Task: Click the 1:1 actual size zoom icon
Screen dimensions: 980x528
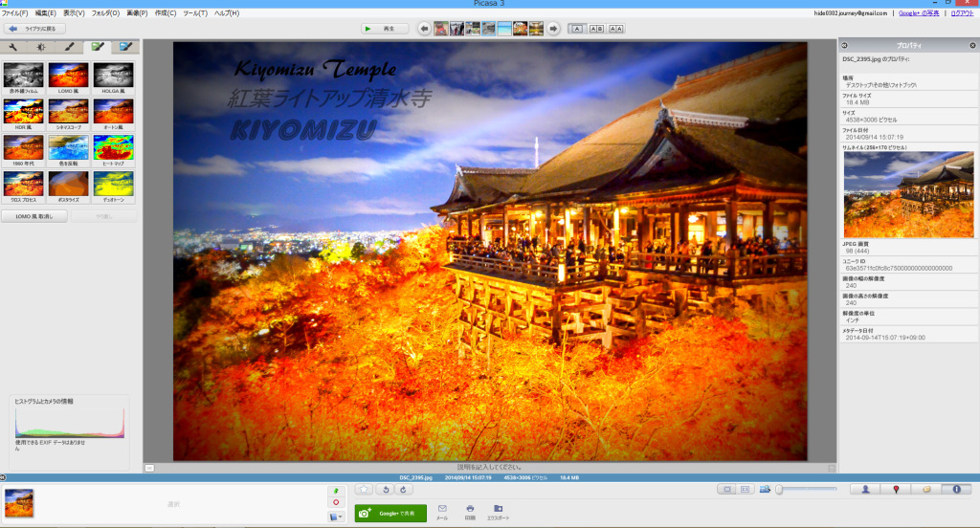Action: coord(745,489)
